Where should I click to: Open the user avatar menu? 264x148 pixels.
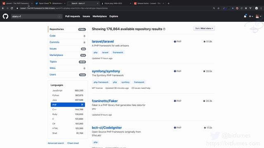click(258, 16)
